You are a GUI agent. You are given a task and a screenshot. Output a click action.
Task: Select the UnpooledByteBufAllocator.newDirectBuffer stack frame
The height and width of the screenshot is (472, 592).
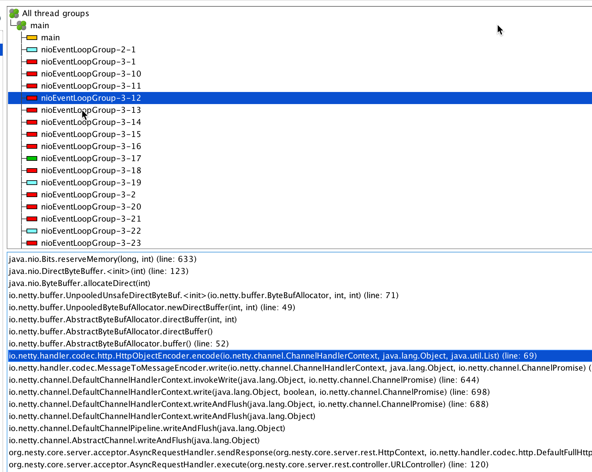[152, 308]
